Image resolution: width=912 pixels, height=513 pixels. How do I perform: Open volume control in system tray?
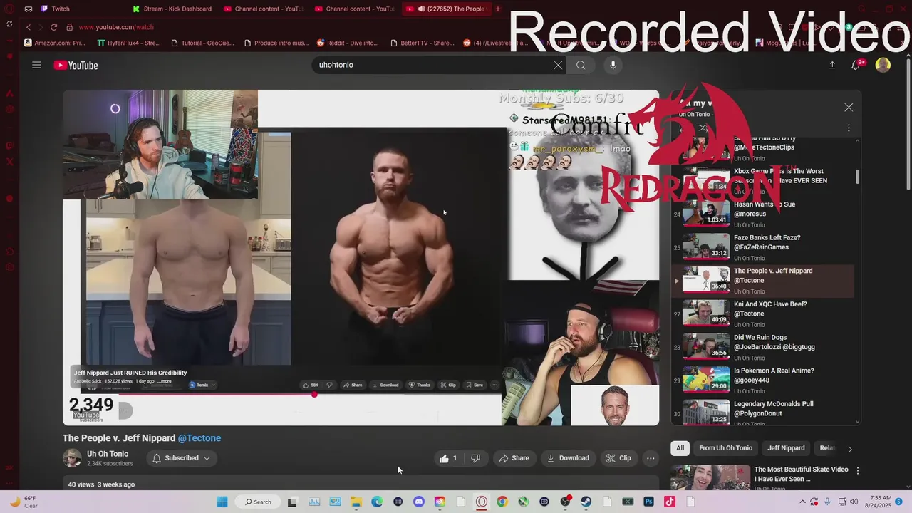[854, 502]
